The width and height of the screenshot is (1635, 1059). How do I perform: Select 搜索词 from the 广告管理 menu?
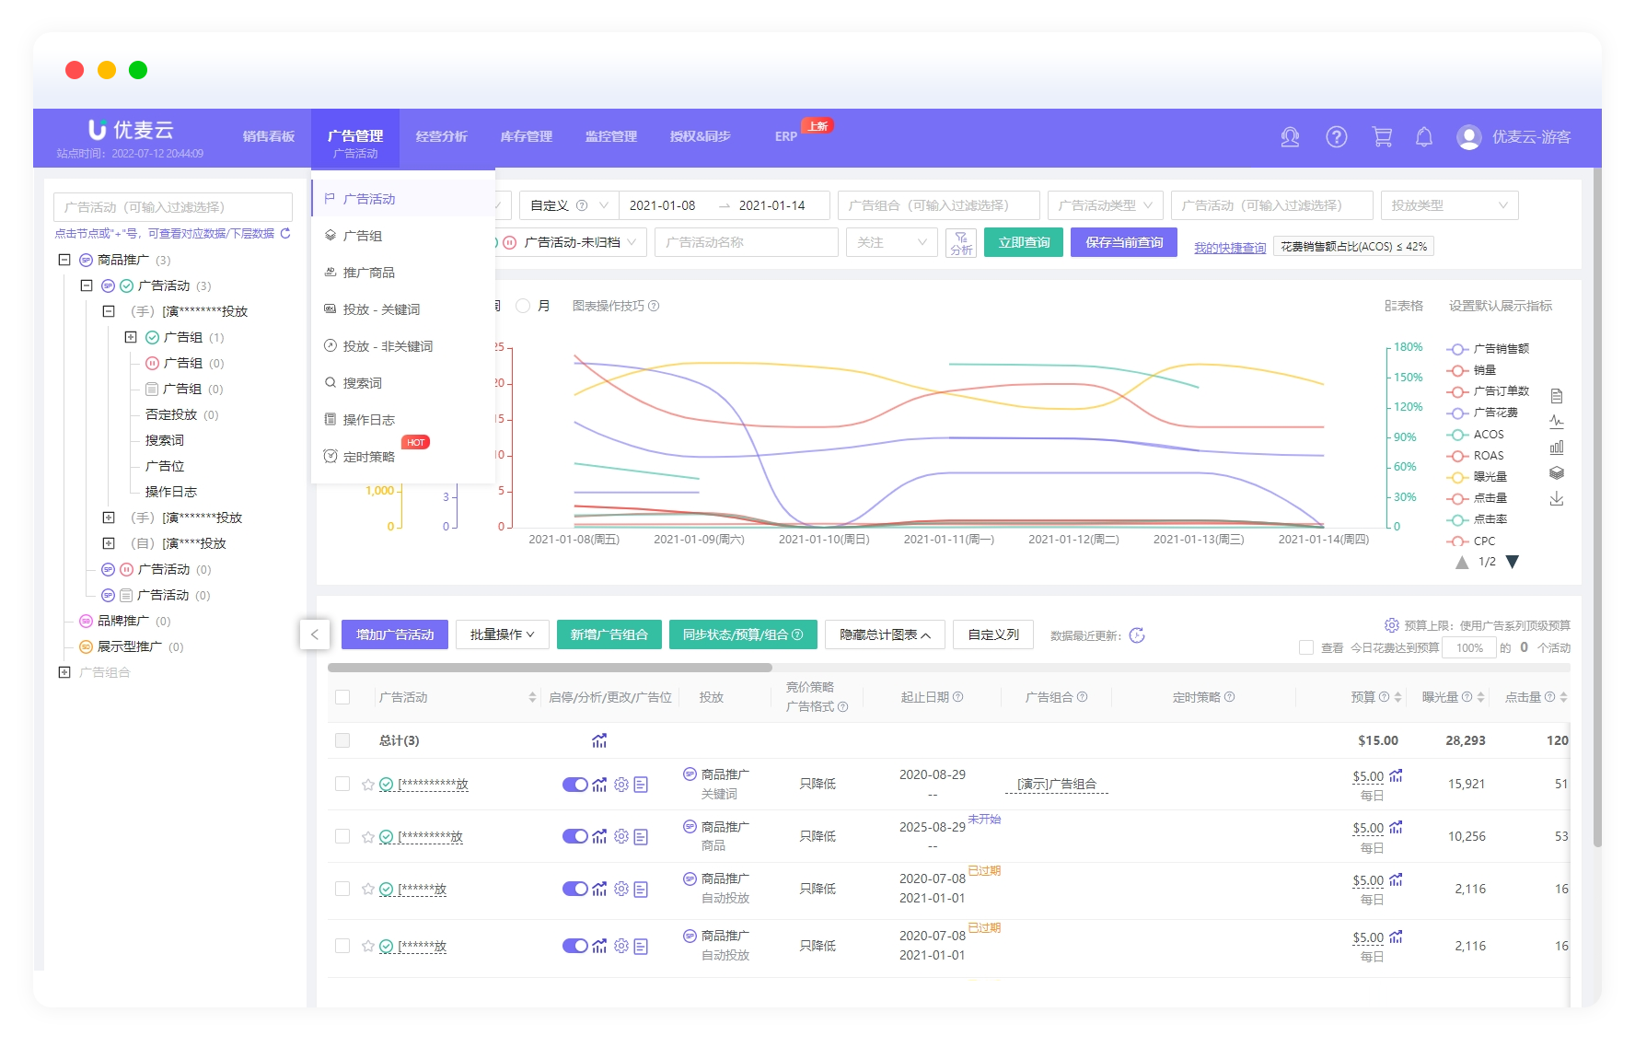click(362, 383)
